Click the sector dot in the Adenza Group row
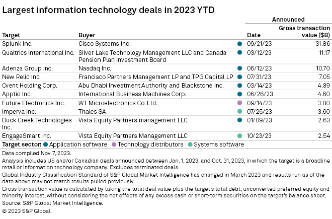The width and height of the screenshot is (332, 219). tap(239, 68)
